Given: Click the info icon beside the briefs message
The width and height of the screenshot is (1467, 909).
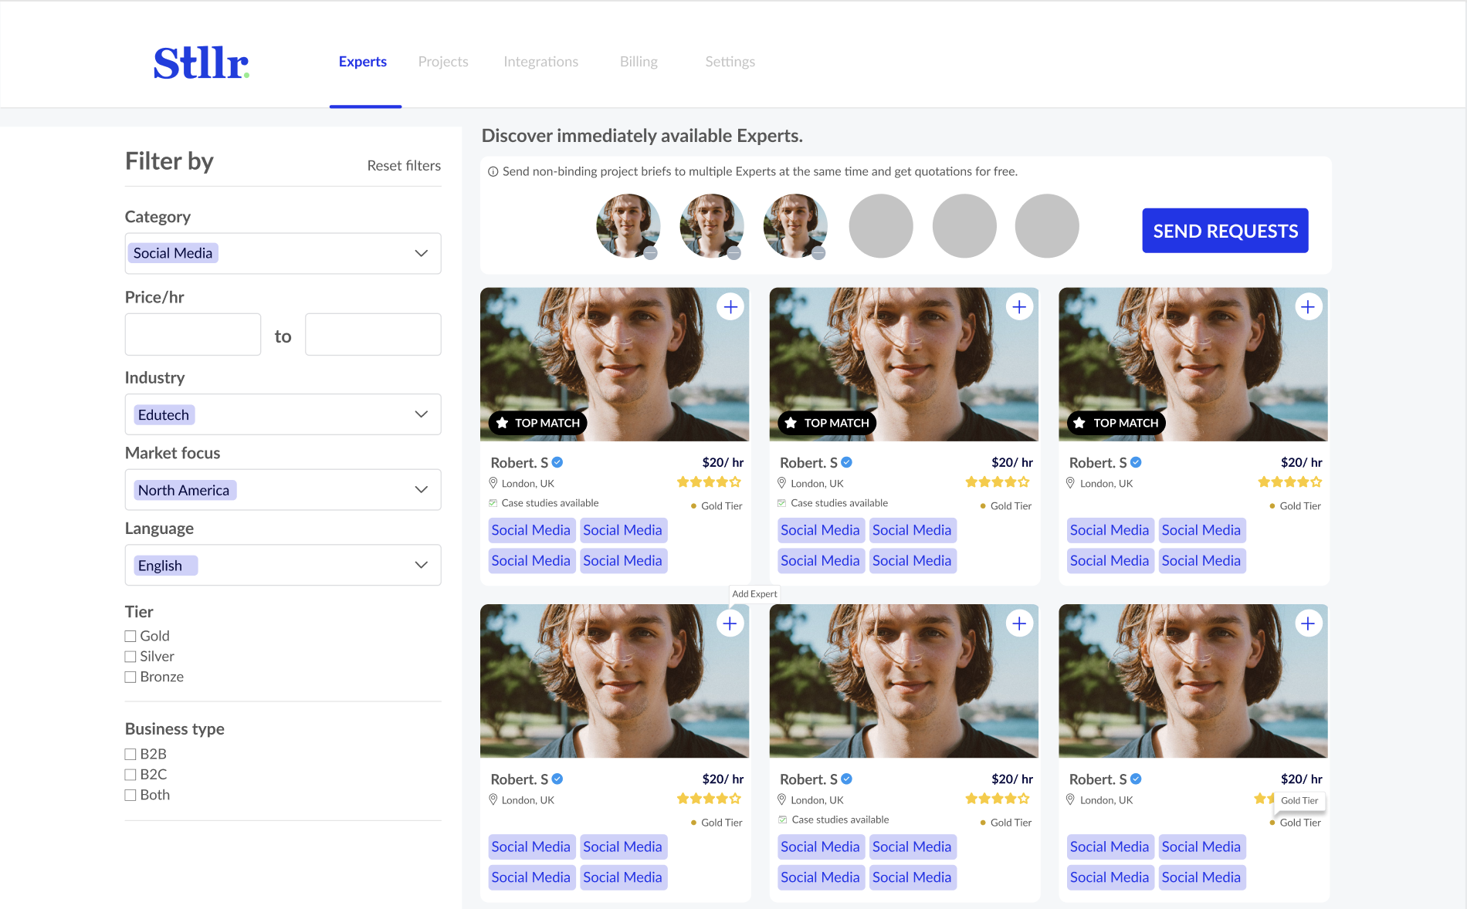Looking at the screenshot, I should tap(493, 171).
